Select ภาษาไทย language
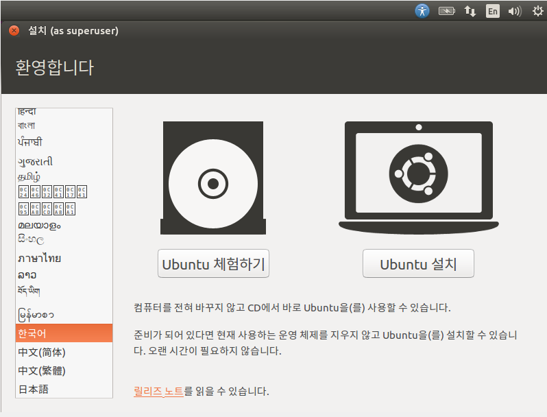This screenshot has width=547, height=417. [x=64, y=259]
